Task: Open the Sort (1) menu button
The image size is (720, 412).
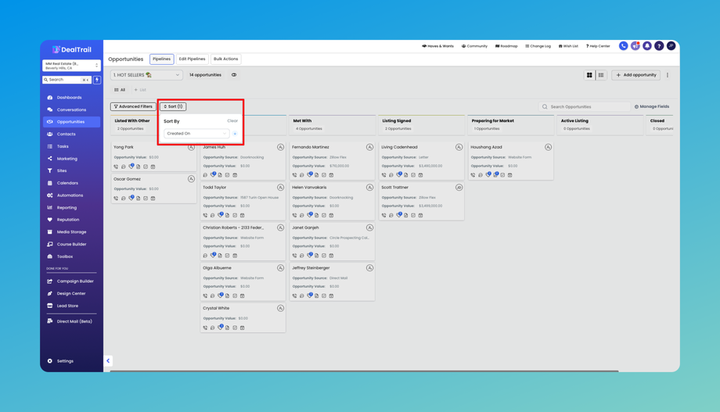Action: coord(173,106)
